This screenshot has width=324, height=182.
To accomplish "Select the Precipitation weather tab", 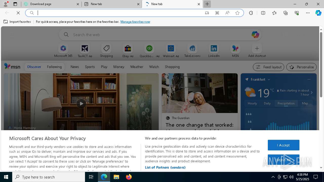I will [x=286, y=103].
